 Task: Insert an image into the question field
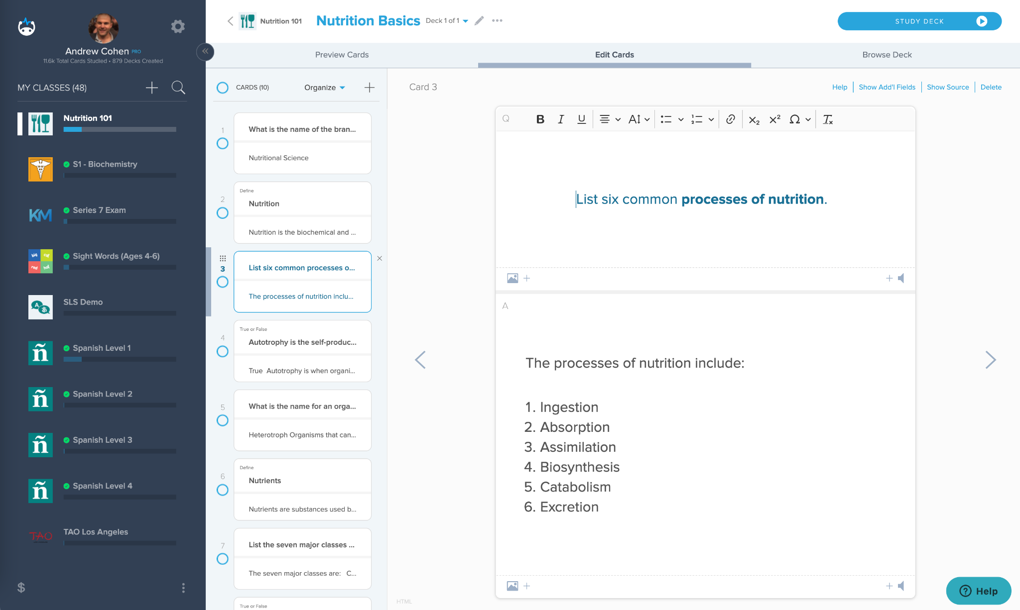click(x=512, y=278)
